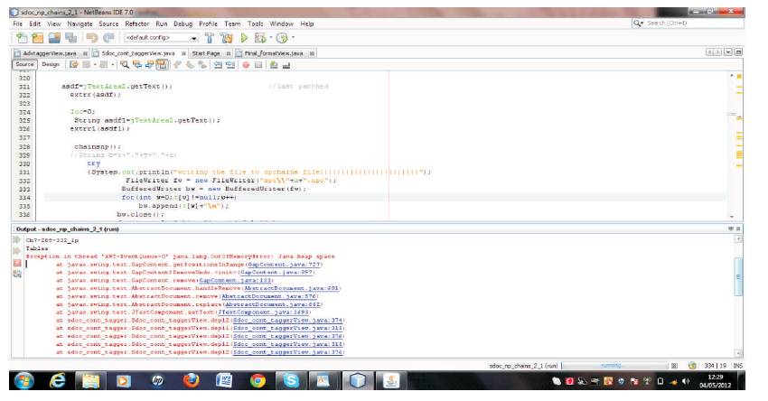The height and width of the screenshot is (401, 768).
Task: Run the main project with green arrow
Action: (244, 38)
